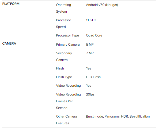
Task: Click the Quad Core value
Action: click(94, 35)
